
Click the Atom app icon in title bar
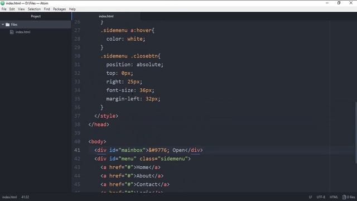[x=3, y=3]
